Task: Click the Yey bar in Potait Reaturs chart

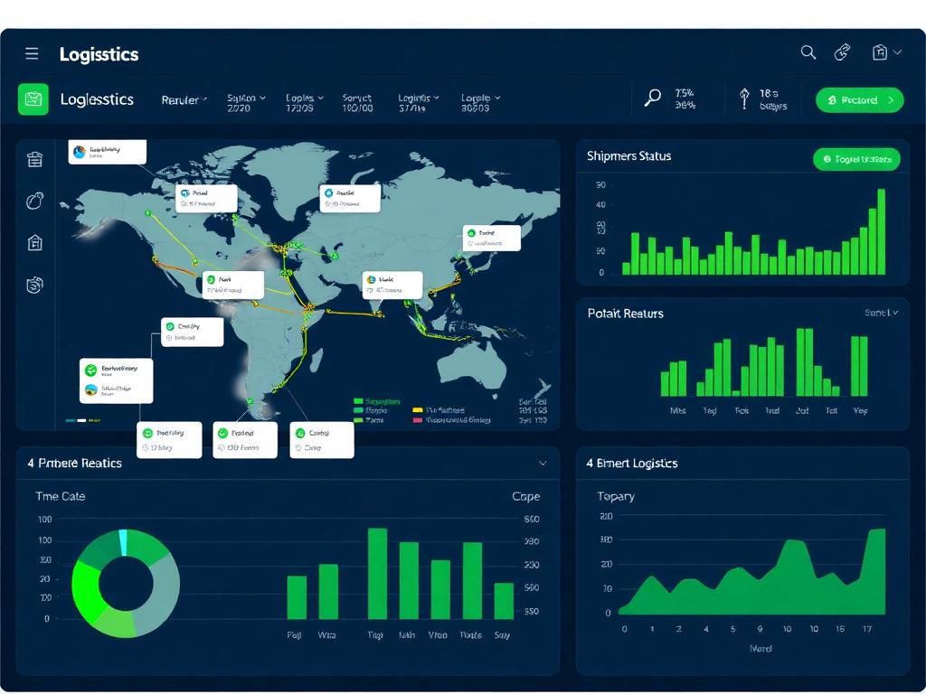Action: tap(859, 366)
